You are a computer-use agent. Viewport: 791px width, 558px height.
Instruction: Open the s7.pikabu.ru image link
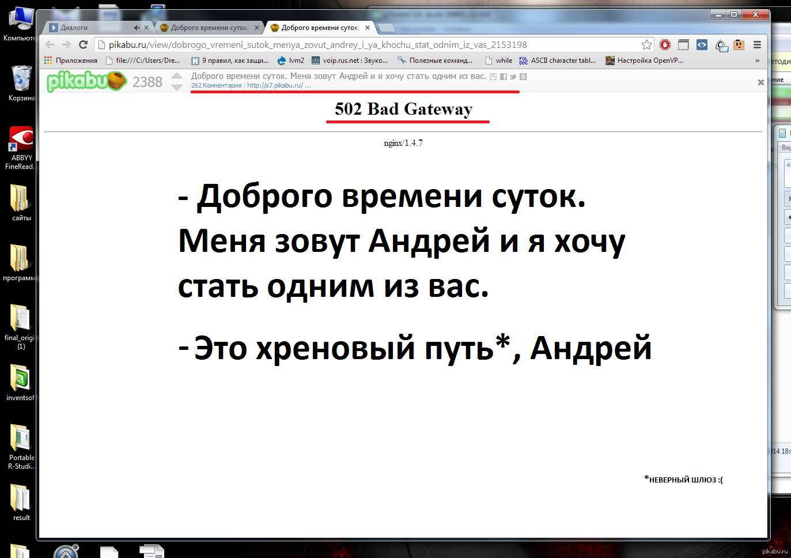[275, 85]
